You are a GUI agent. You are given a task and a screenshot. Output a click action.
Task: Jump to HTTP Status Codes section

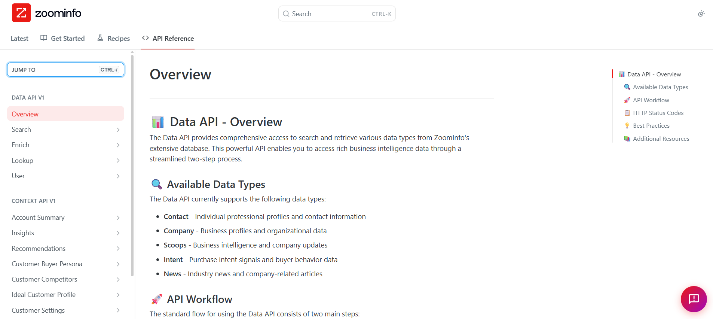(658, 113)
